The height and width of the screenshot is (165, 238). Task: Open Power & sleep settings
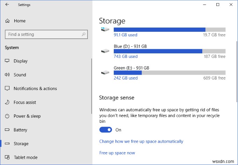coord(27,116)
